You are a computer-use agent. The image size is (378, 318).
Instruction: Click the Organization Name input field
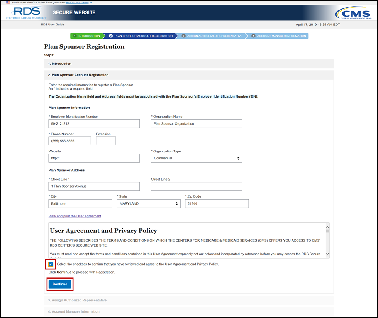click(x=196, y=123)
